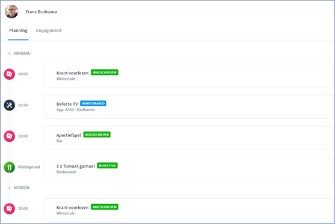
Task: Click the Bevestigd status badge
Action: tap(107, 166)
